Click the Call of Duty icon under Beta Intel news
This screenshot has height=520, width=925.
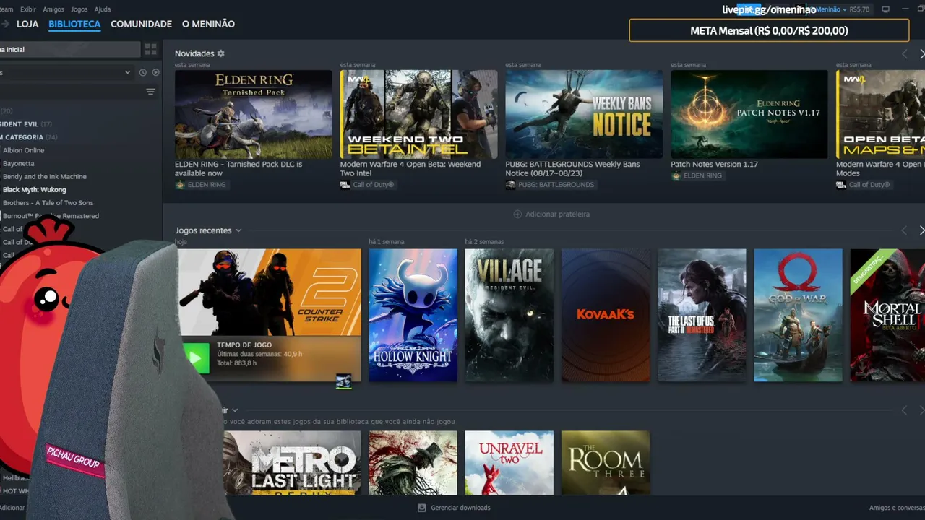(x=345, y=185)
